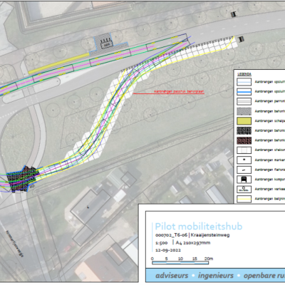This screenshot has height=285, width=285.
Task: Click the black speckled pattern legend swatch
Action: pyautogui.click(x=244, y=130)
